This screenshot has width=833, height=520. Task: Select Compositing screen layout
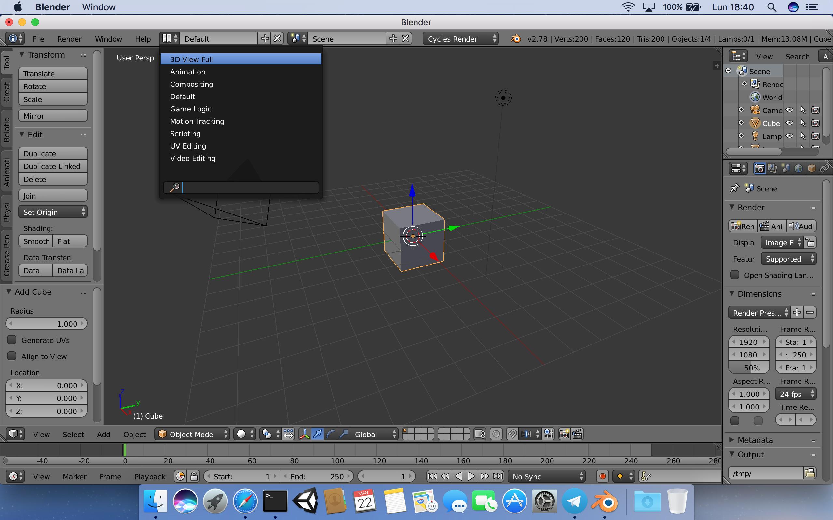click(241, 84)
